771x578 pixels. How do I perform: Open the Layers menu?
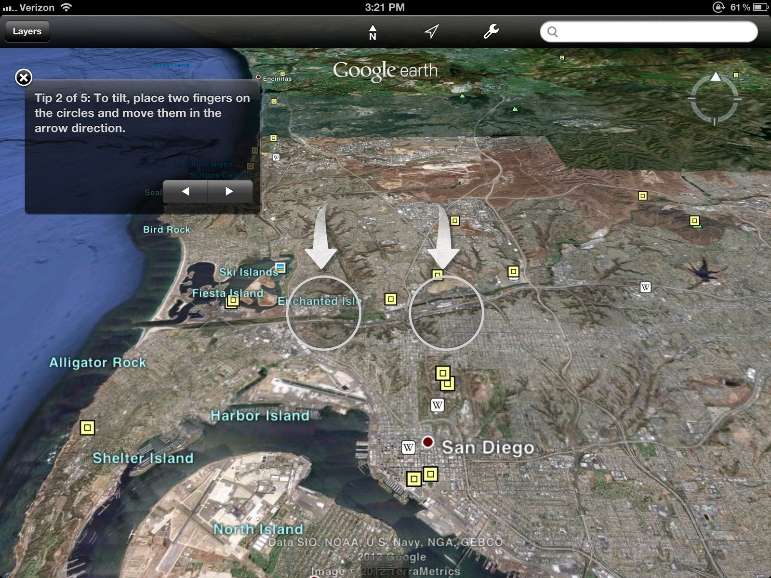(27, 31)
